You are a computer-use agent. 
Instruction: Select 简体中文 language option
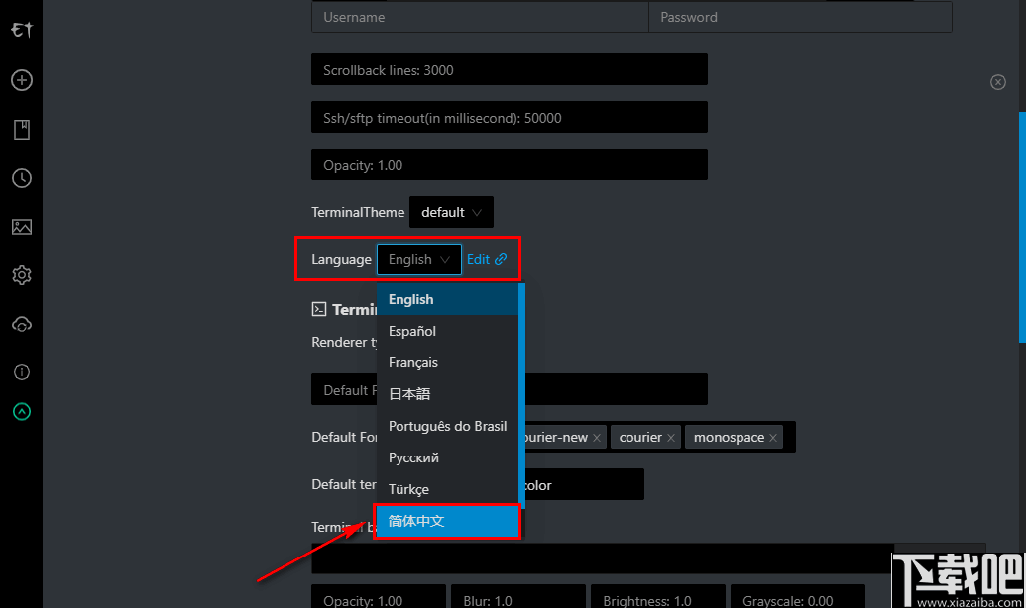tap(447, 521)
